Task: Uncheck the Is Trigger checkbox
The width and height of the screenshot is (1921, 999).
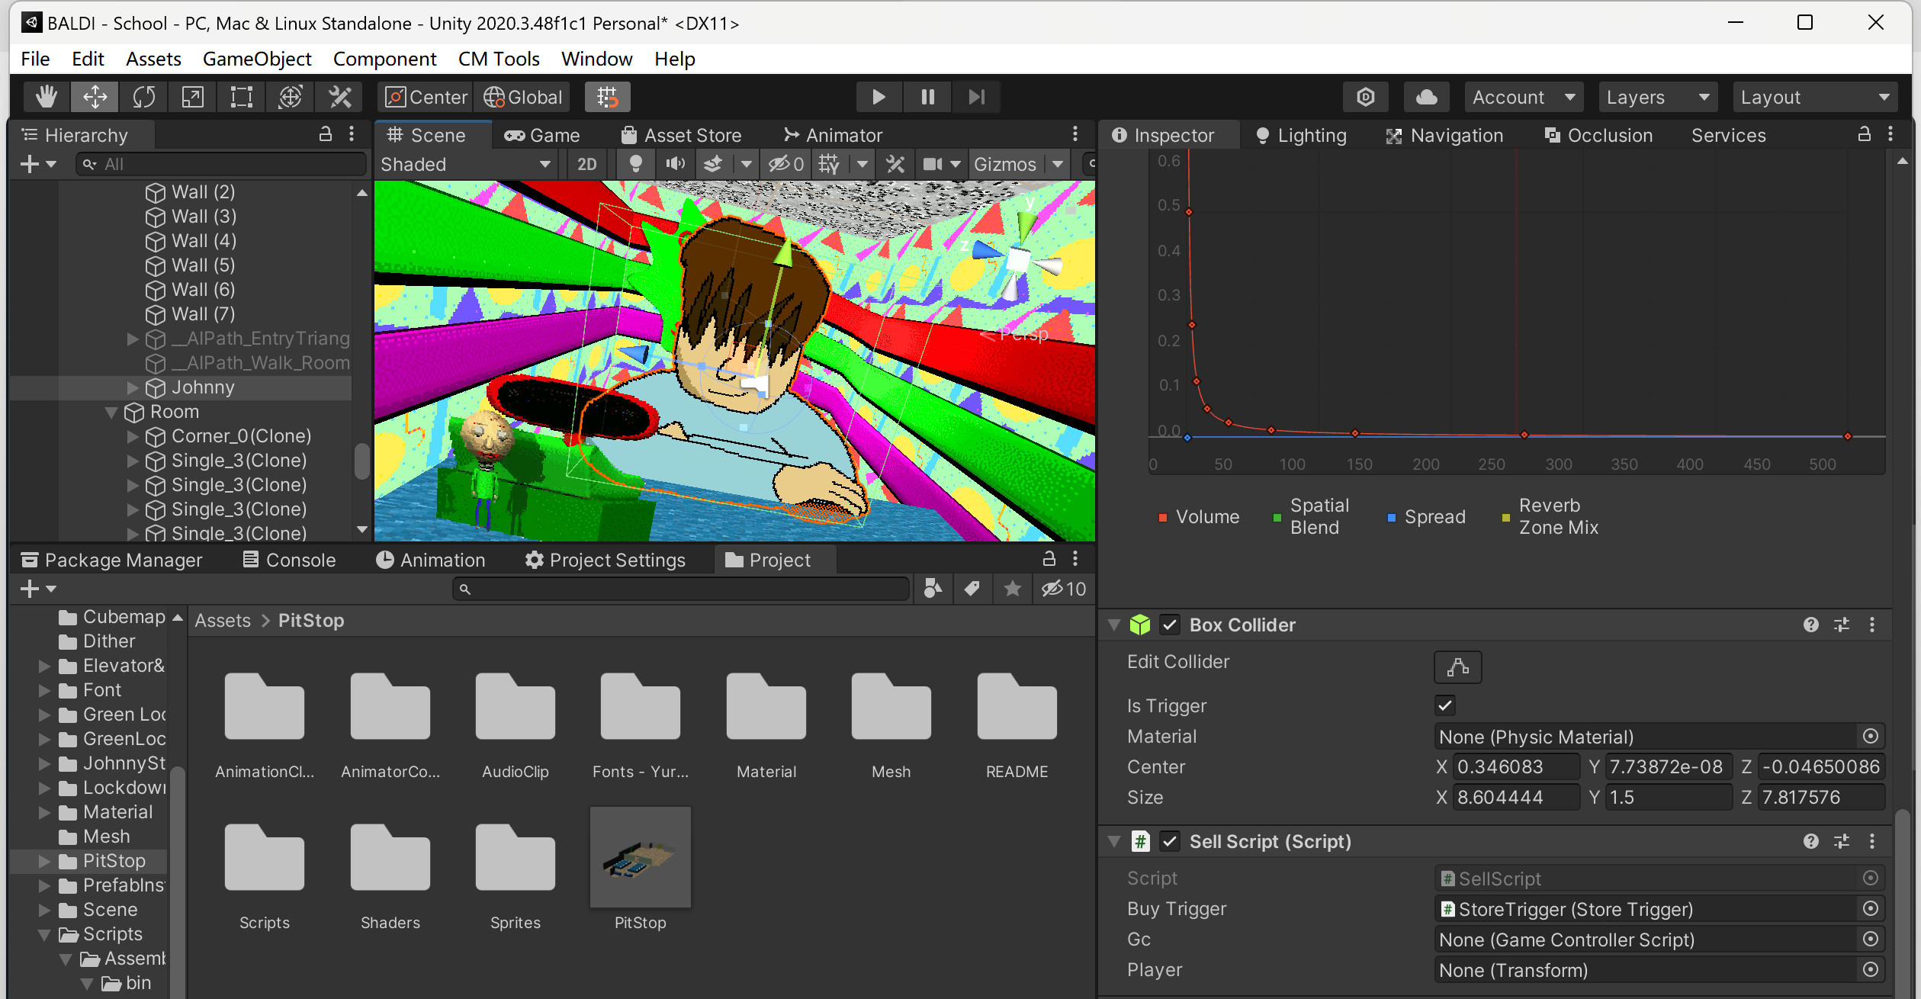Action: coord(1445,705)
